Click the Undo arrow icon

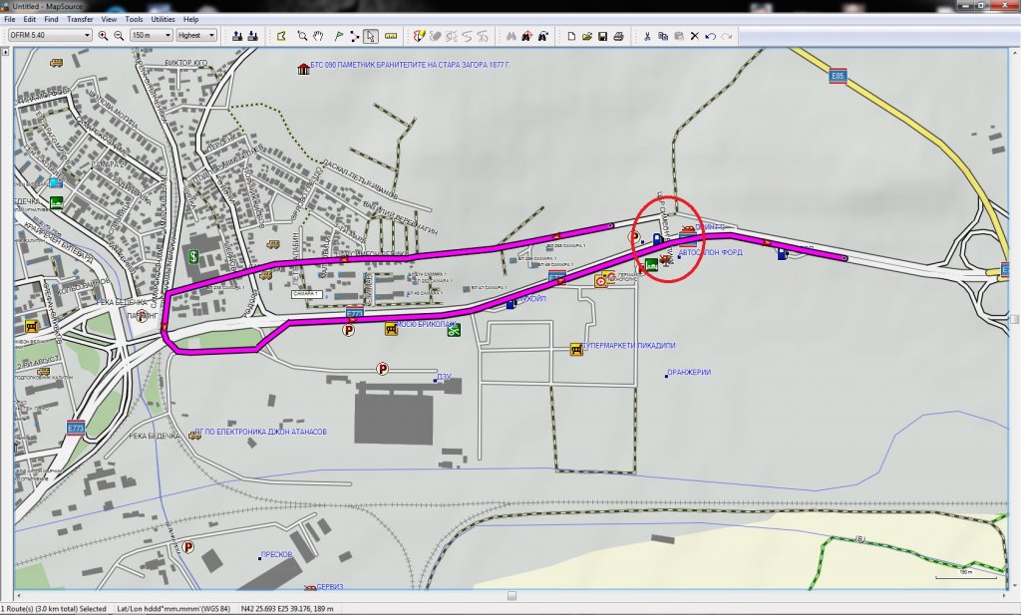(x=711, y=36)
